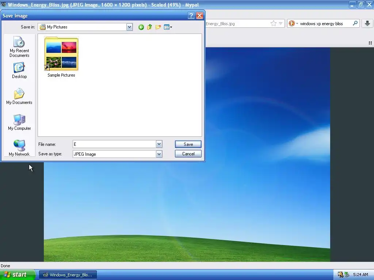
Task: Go back to last folder visited
Action: coord(141,27)
